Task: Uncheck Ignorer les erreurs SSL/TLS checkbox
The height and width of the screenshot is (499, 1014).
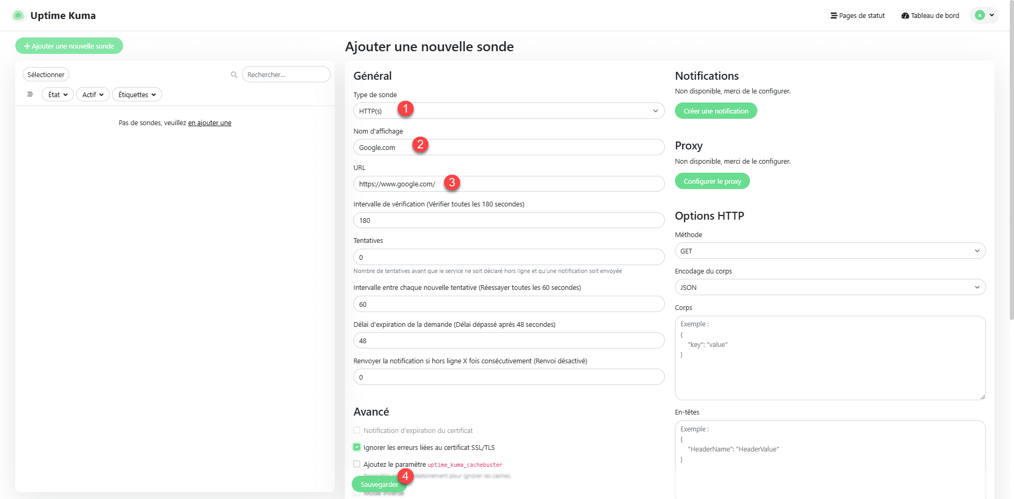Action: point(357,447)
